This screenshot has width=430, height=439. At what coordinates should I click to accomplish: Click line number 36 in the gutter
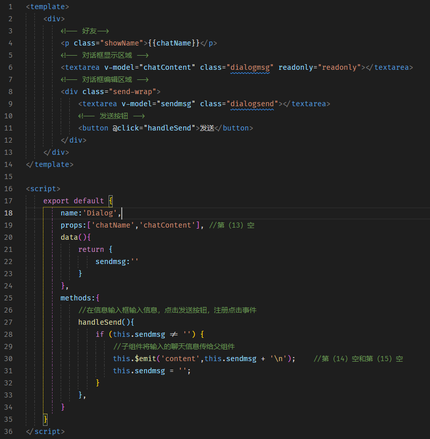9,431
